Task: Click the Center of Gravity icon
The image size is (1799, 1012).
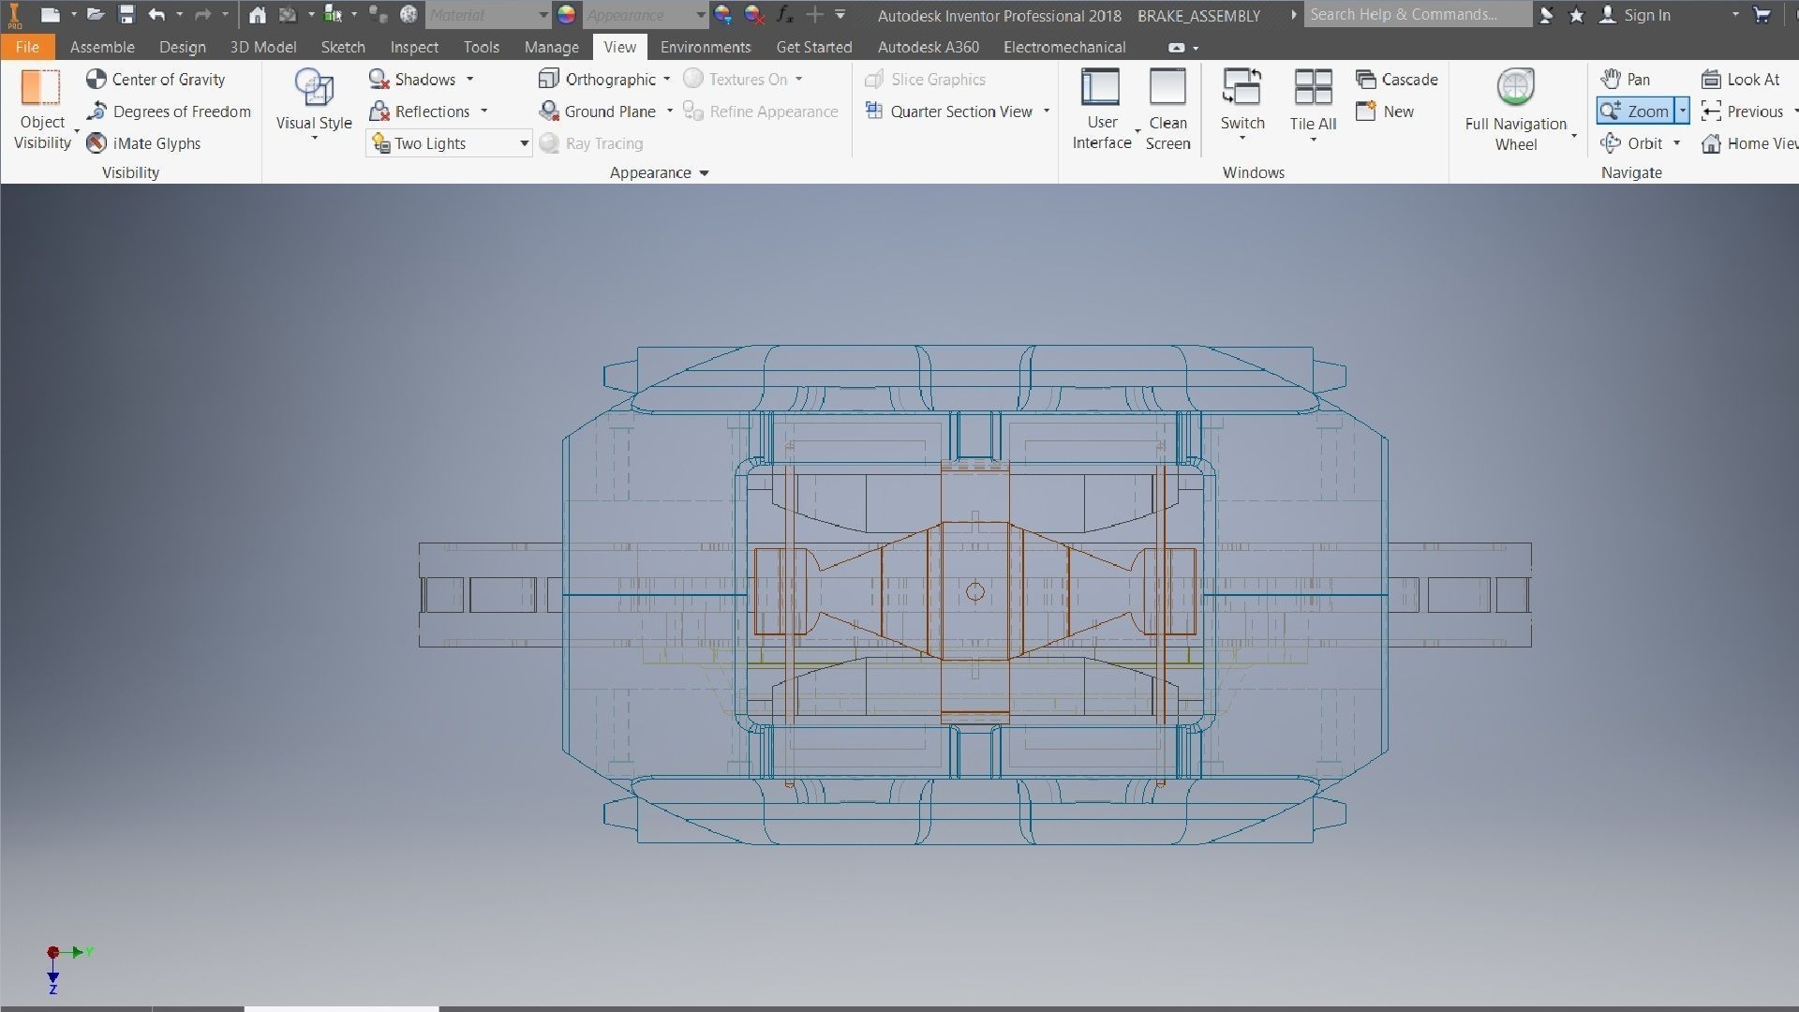Action: pos(97,80)
